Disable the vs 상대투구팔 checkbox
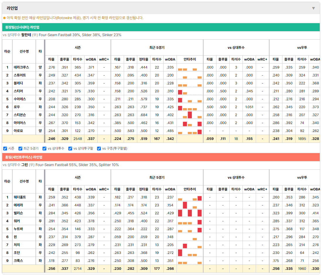Viewport: 322px width, 276px height. 70,148
